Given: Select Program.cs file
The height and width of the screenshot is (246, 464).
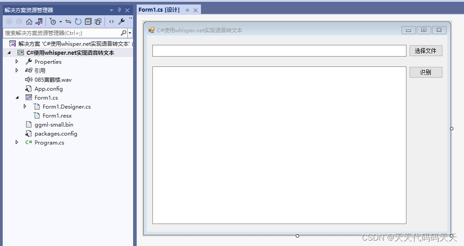Looking at the screenshot, I should pyautogui.click(x=49, y=143).
